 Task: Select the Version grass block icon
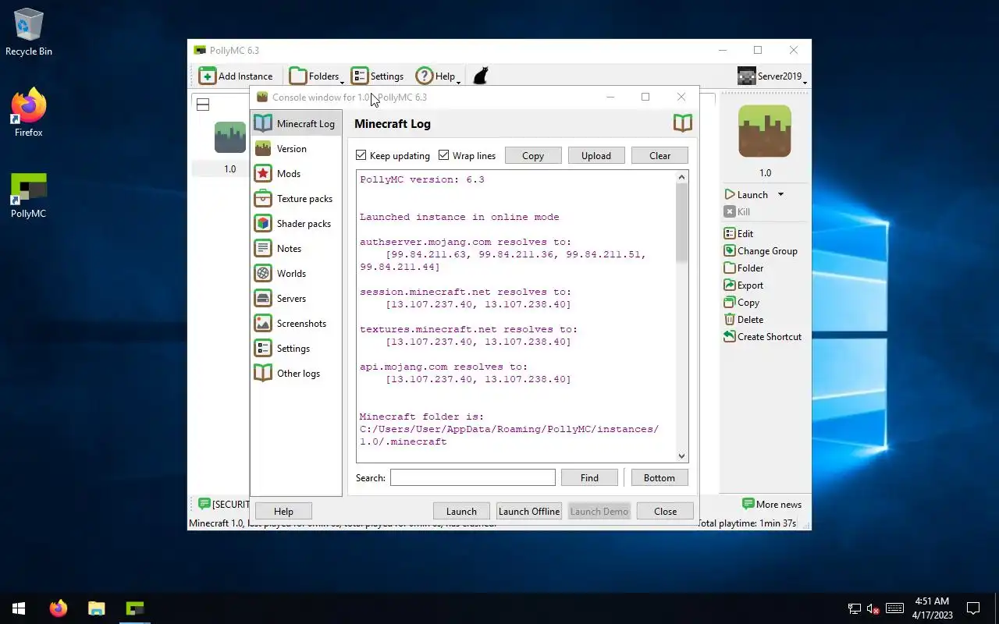pos(263,148)
